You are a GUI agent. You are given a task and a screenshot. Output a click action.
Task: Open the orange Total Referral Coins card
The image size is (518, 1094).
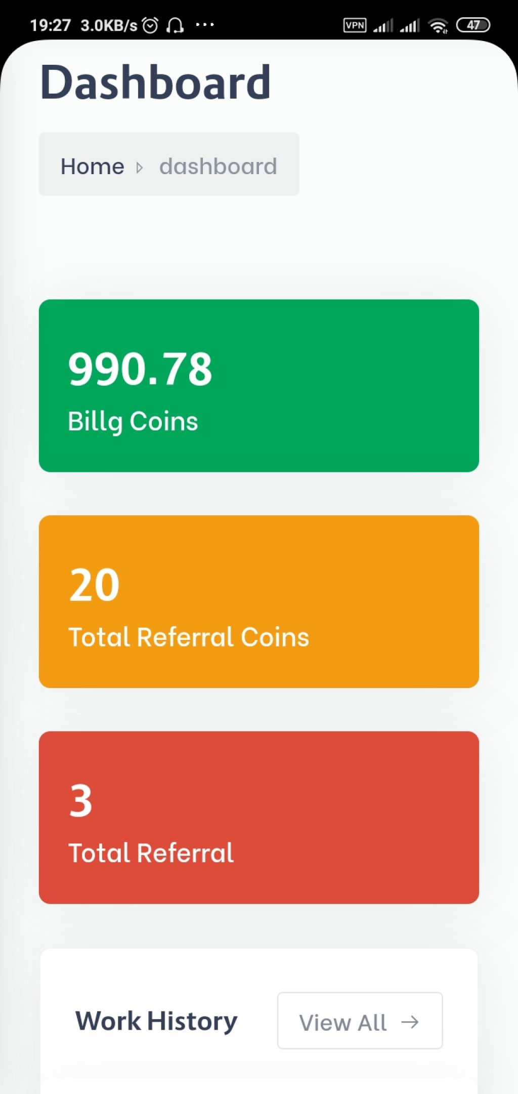click(x=259, y=601)
